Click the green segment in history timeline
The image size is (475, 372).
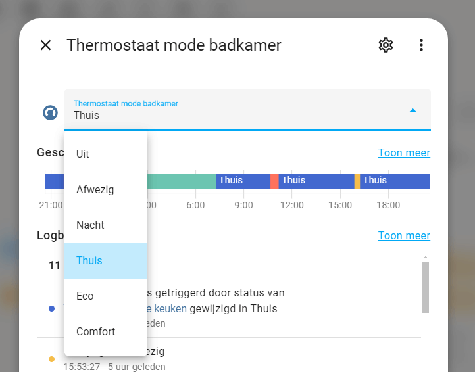point(182,181)
